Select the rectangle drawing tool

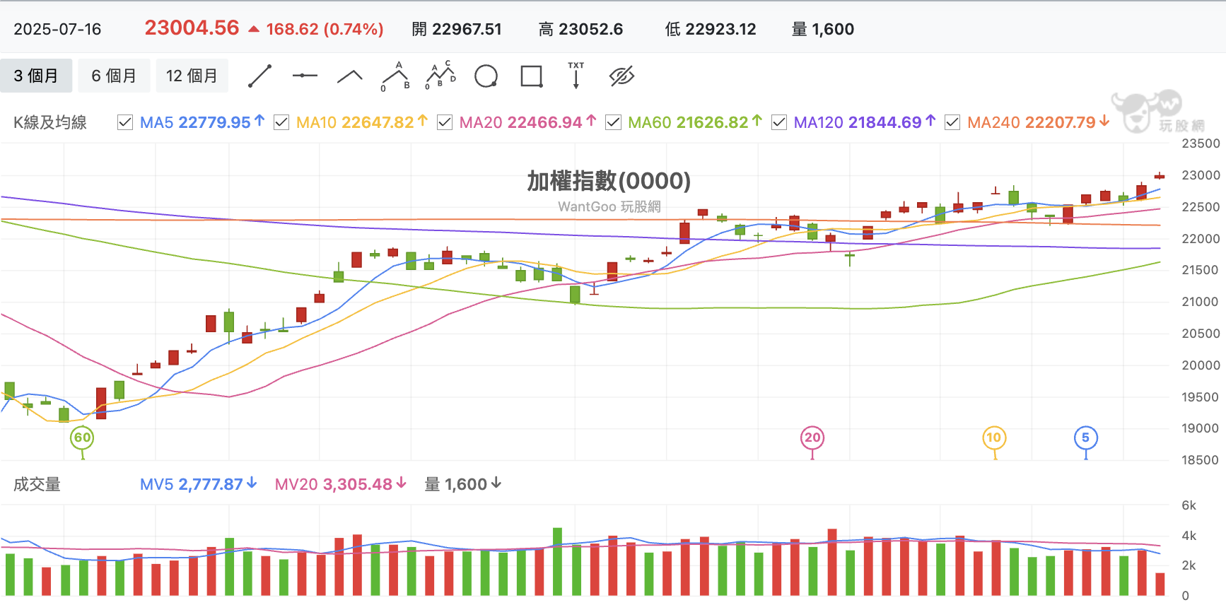[x=531, y=76]
